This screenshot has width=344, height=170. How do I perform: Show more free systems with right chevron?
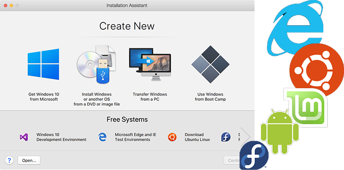tap(246, 137)
